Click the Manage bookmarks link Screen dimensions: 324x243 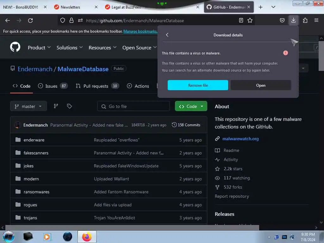click(x=140, y=31)
